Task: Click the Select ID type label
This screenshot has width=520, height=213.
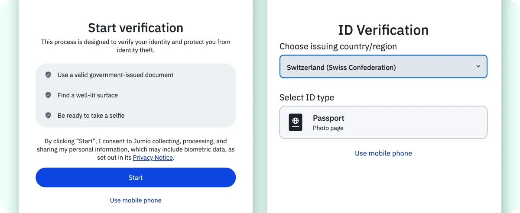Action: pyautogui.click(x=307, y=97)
